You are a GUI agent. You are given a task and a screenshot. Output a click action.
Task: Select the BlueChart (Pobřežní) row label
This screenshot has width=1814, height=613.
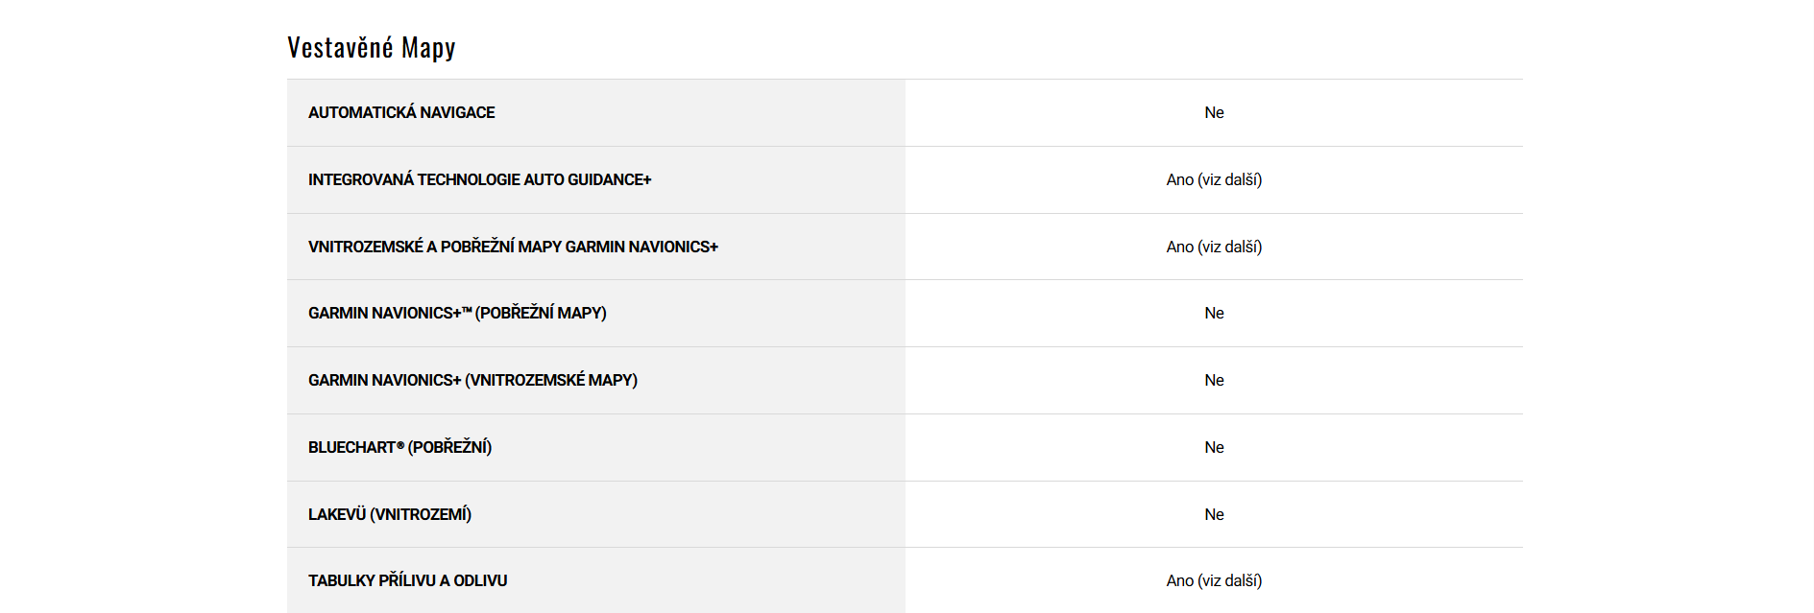399,448
